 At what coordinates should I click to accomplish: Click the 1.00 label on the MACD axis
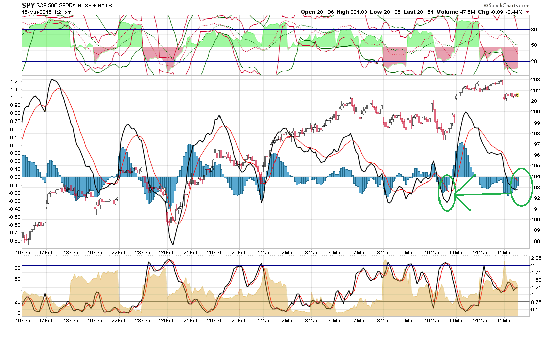tap(15, 97)
